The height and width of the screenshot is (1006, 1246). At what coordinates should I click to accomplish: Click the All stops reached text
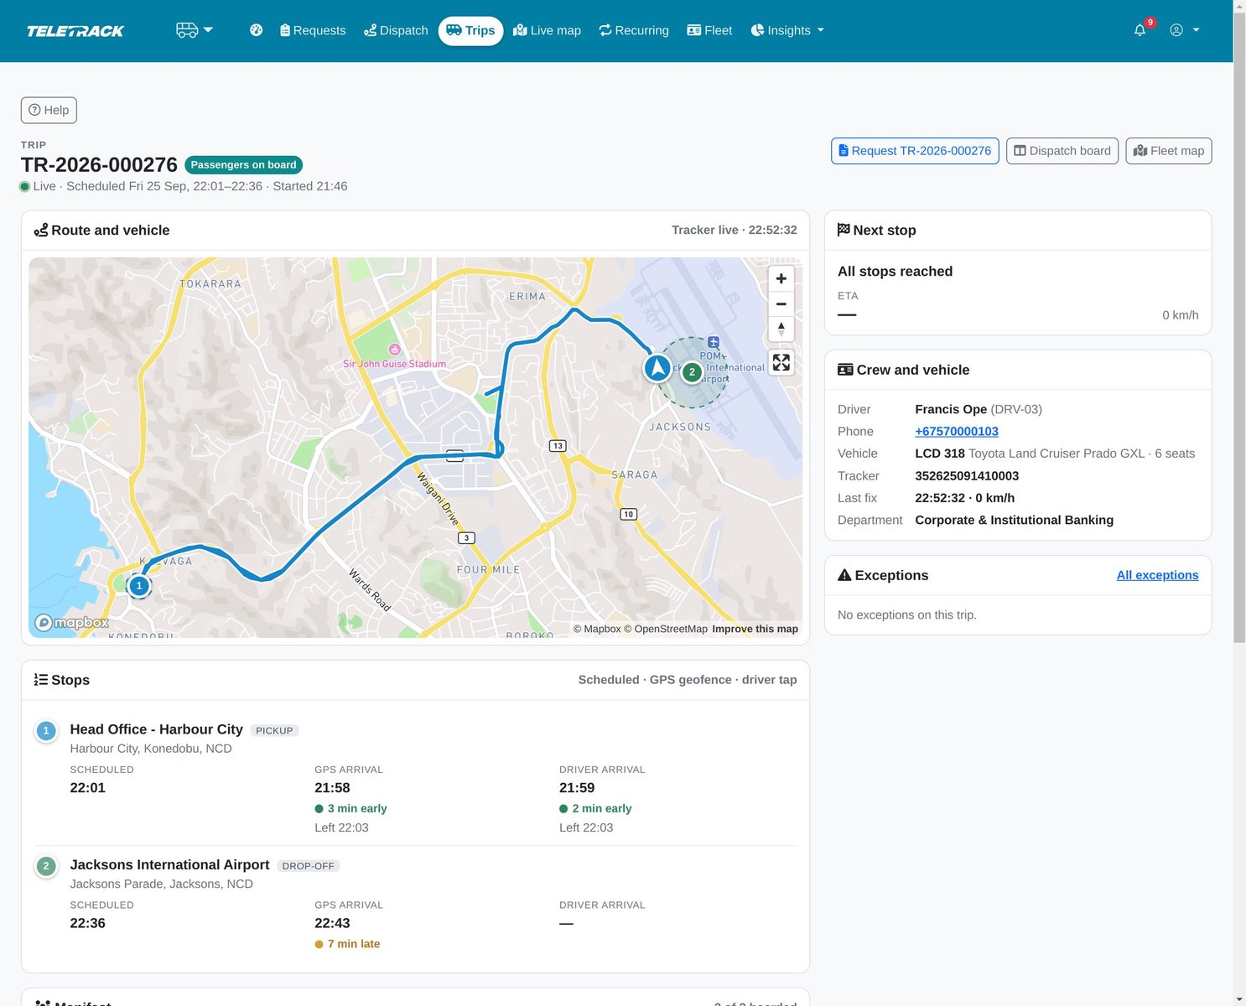(895, 271)
